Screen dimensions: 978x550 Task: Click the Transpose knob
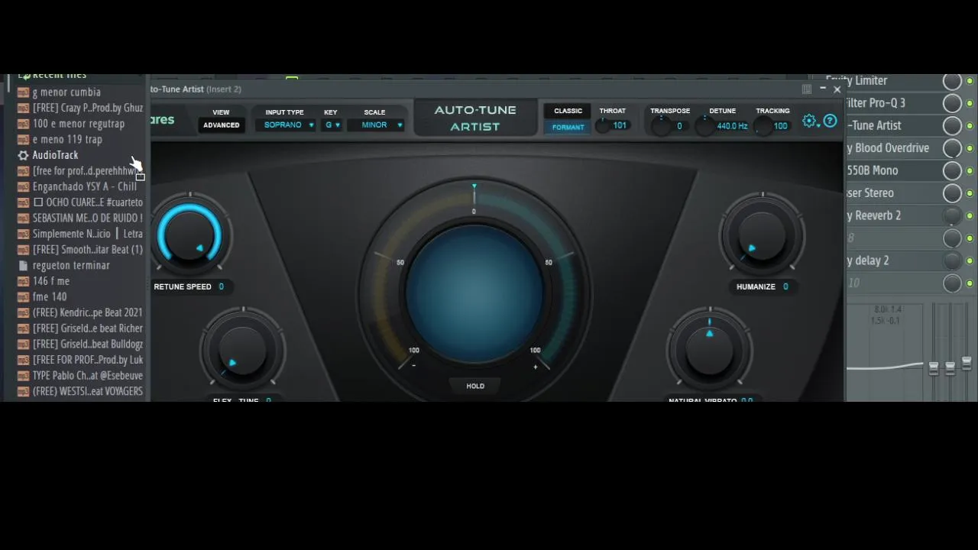point(661,126)
